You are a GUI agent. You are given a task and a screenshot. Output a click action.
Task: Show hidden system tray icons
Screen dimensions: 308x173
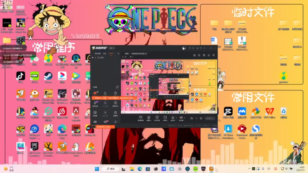point(249,169)
